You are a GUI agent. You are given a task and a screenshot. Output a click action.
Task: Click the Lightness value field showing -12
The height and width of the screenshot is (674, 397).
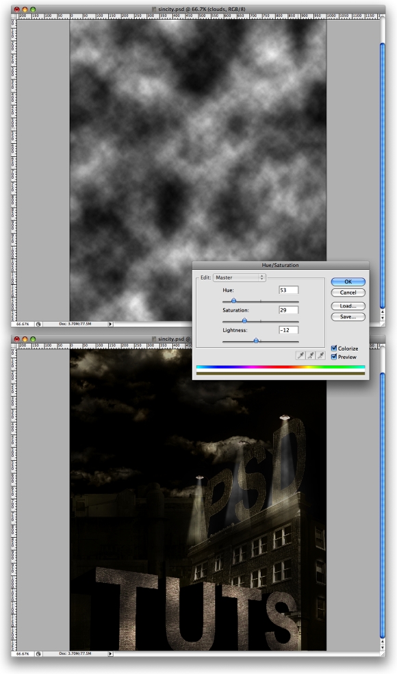pos(288,330)
